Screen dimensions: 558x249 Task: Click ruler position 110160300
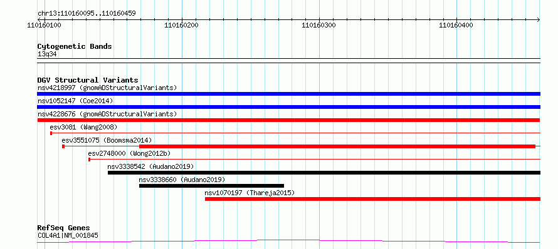pos(319,25)
